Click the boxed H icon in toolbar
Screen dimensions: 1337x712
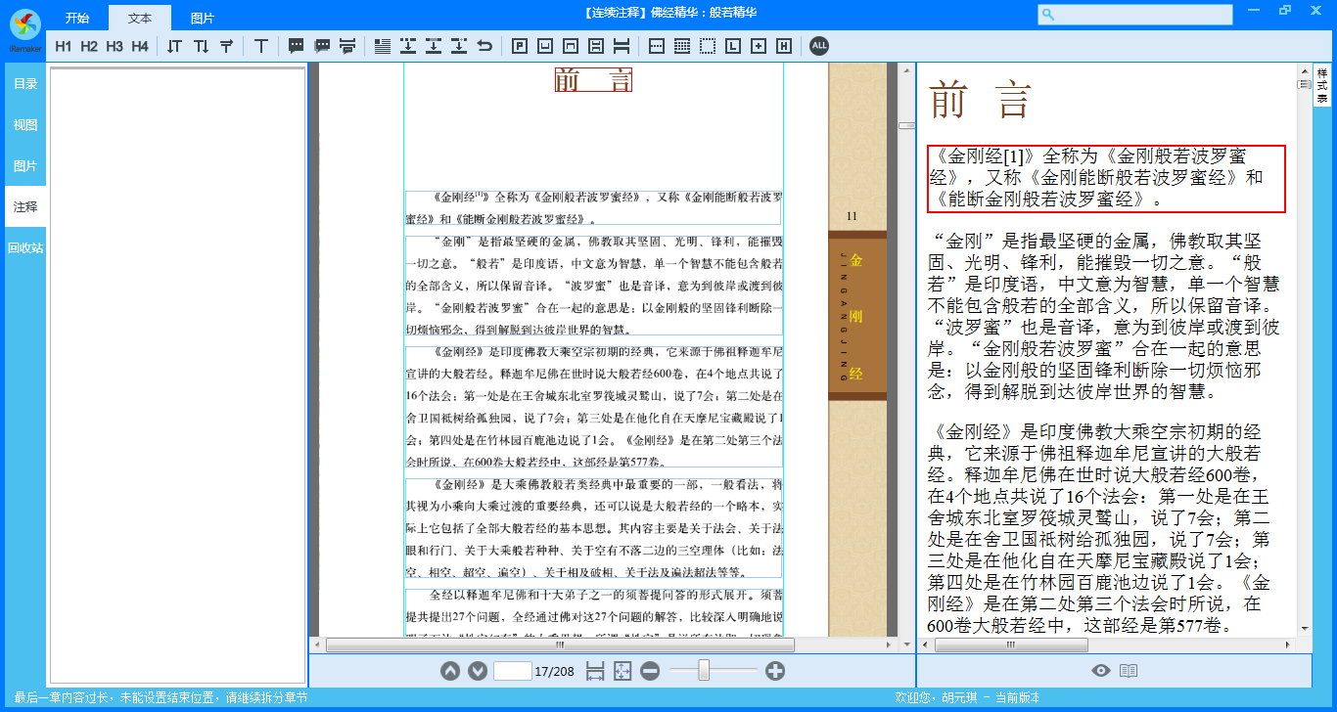pyautogui.click(x=784, y=46)
